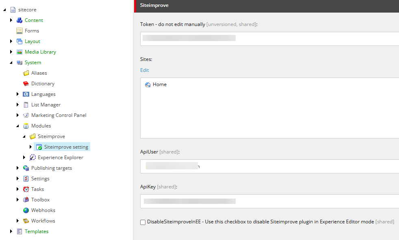This screenshot has width=399, height=240.
Task: Click the System computer icon
Action: tap(20, 63)
